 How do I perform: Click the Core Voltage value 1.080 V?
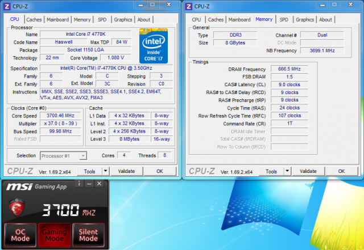[x=116, y=58]
